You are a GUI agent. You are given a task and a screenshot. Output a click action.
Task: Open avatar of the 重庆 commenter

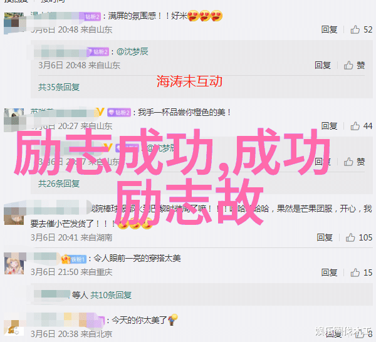click(14, 263)
